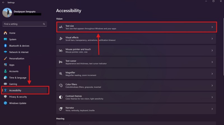The image size is (224, 125).
Task: Click the Privacy & security shield icon
Action: [x=5, y=97]
